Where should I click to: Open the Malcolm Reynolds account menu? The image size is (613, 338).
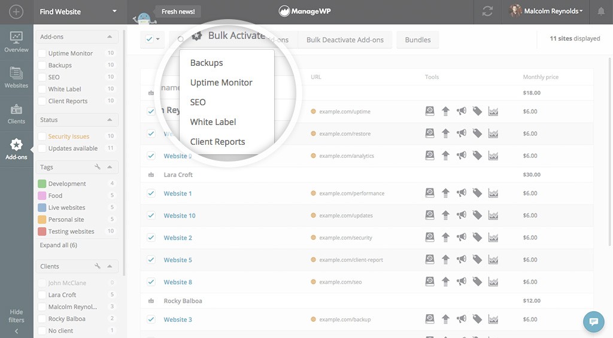point(547,11)
